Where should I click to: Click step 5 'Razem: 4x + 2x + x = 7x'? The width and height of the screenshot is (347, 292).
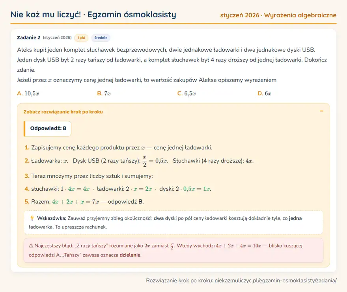pyautogui.click(x=65, y=202)
